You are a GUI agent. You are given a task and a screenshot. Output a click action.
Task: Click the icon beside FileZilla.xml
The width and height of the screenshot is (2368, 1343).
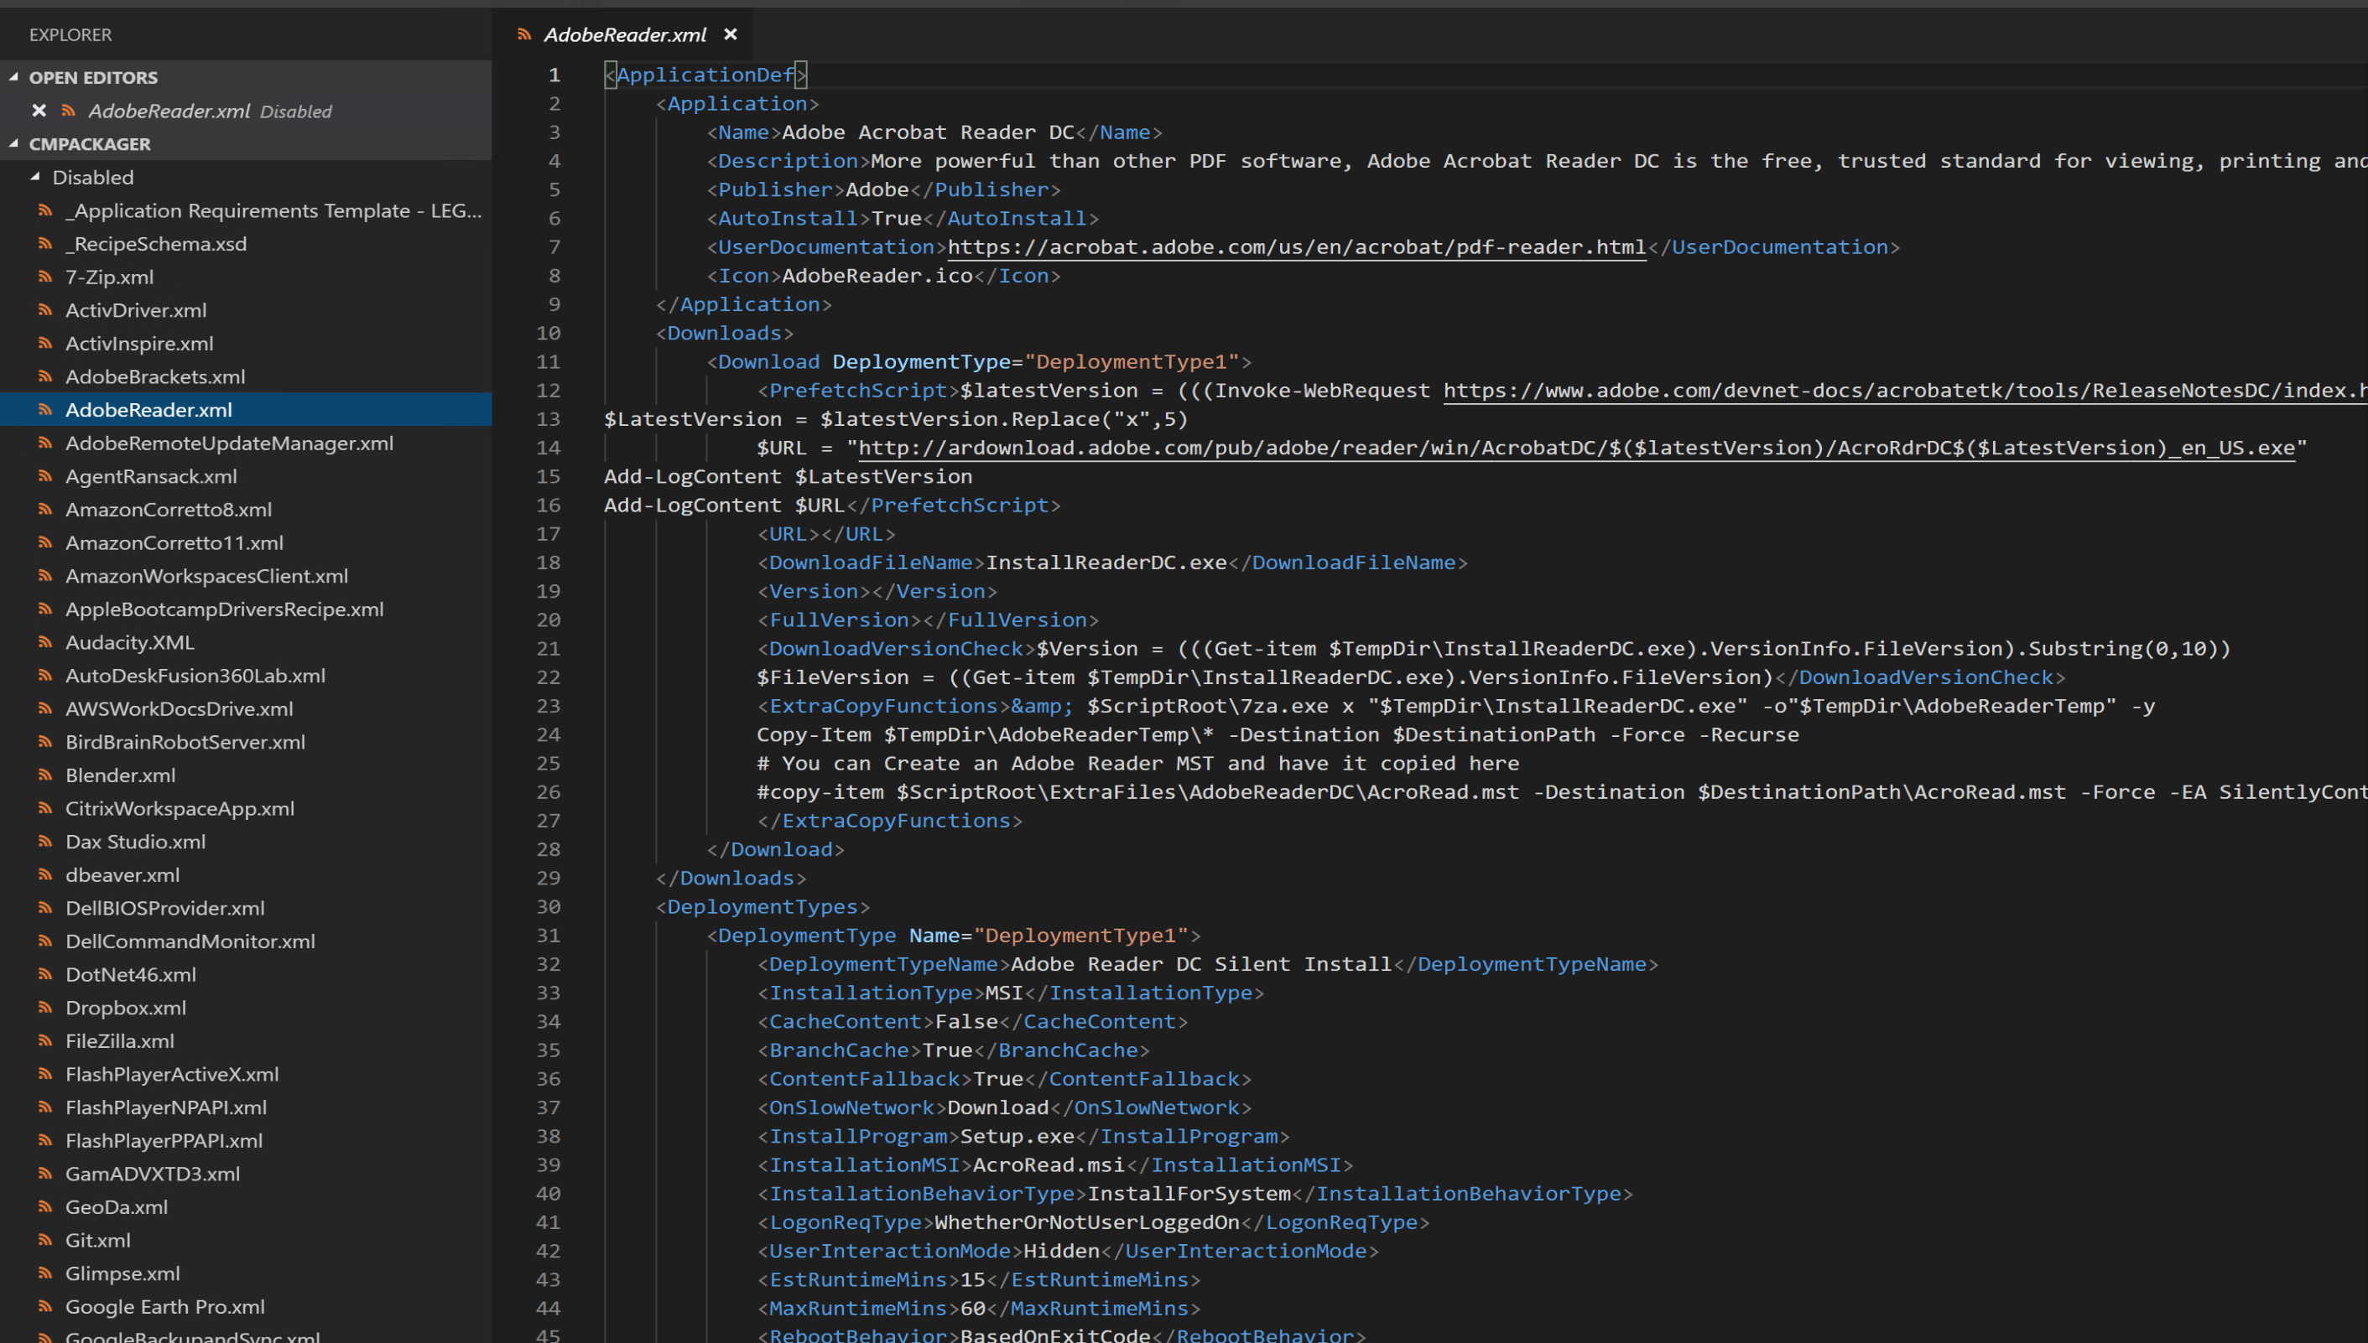point(44,1040)
